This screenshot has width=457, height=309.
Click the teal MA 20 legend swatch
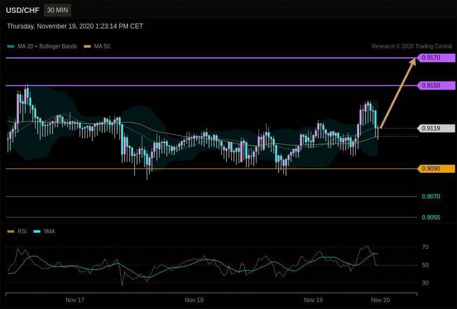pyautogui.click(x=11, y=47)
